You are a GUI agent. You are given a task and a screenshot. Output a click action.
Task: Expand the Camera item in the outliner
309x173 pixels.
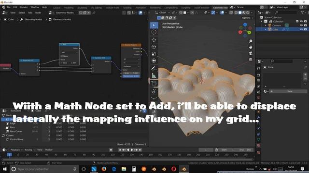coord(266,25)
